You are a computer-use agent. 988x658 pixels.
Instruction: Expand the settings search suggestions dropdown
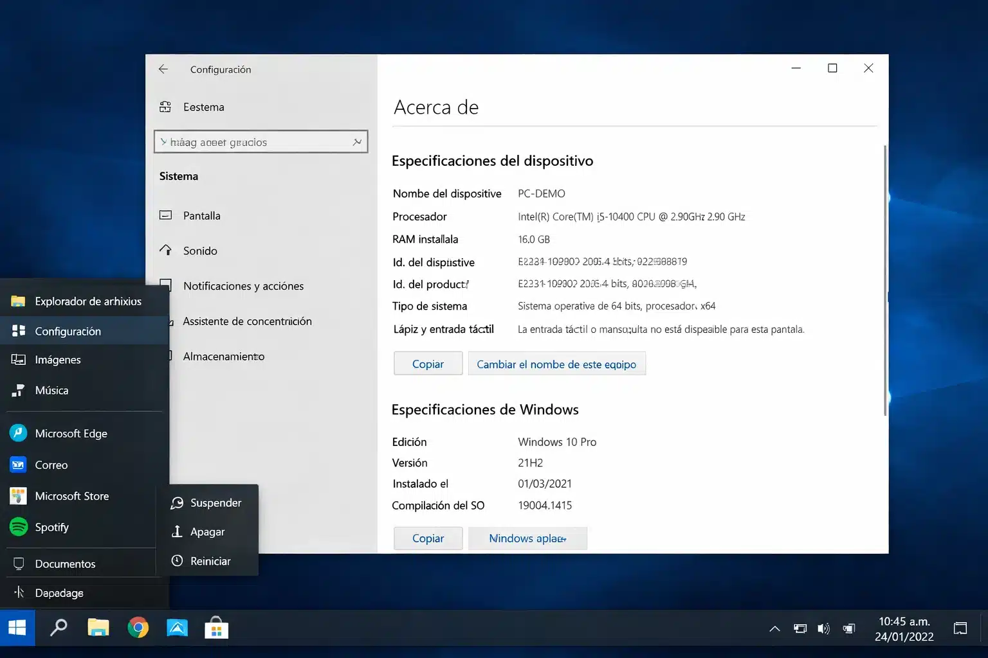pos(357,141)
